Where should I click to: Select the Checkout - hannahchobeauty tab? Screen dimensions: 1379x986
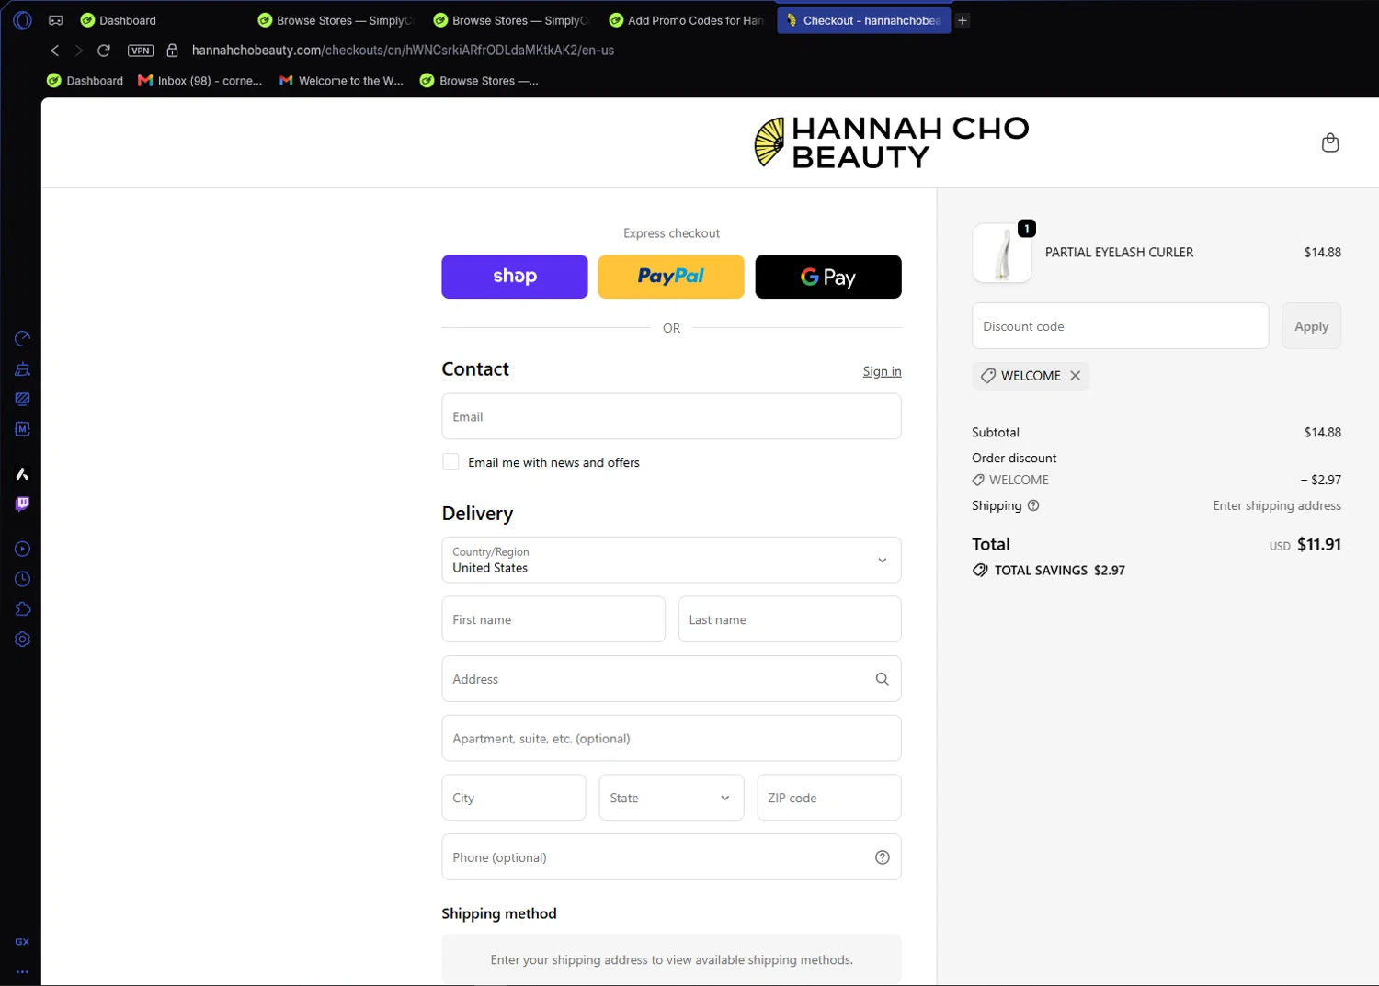coord(863,20)
